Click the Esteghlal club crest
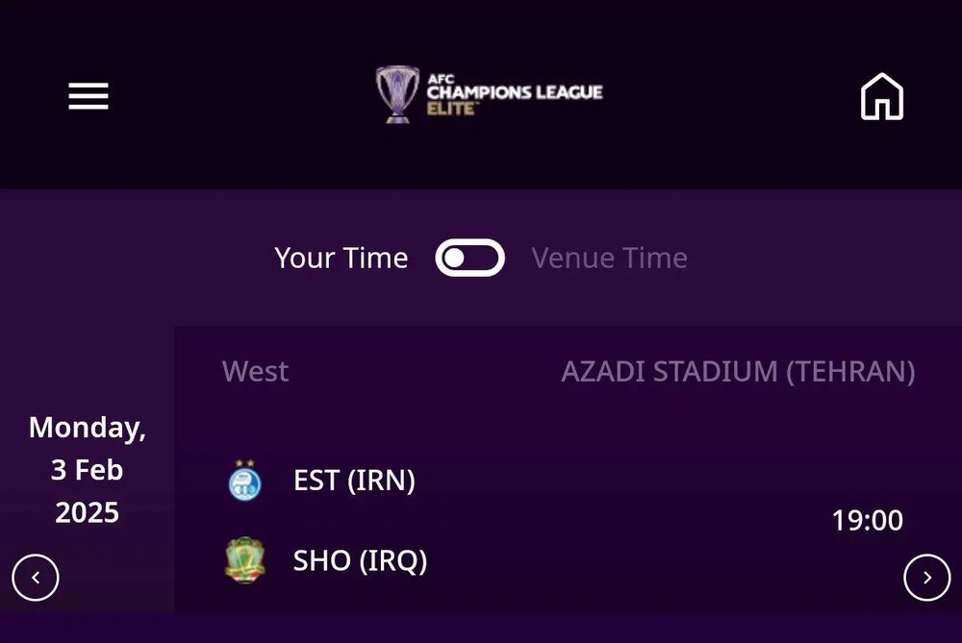962x643 pixels. pos(244,481)
